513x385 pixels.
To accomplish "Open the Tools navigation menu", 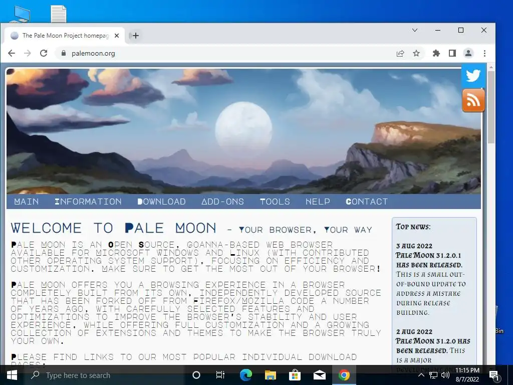I will (x=275, y=202).
